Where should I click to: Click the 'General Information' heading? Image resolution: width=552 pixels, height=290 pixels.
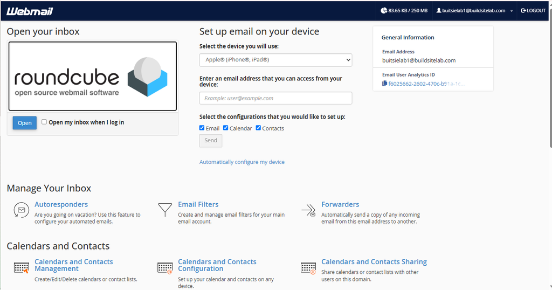[408, 37]
